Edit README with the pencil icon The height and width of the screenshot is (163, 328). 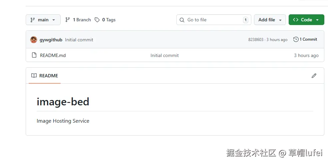(x=314, y=76)
